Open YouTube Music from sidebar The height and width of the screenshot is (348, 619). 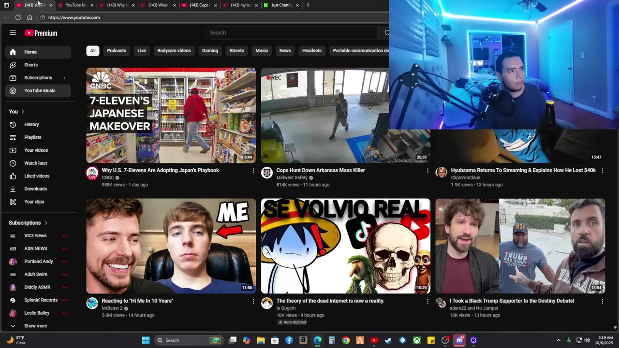pyautogui.click(x=38, y=90)
